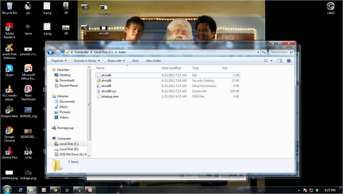The height and width of the screenshot is (194, 343).
Task: Sort by Type column header
Action: [x=206, y=68]
